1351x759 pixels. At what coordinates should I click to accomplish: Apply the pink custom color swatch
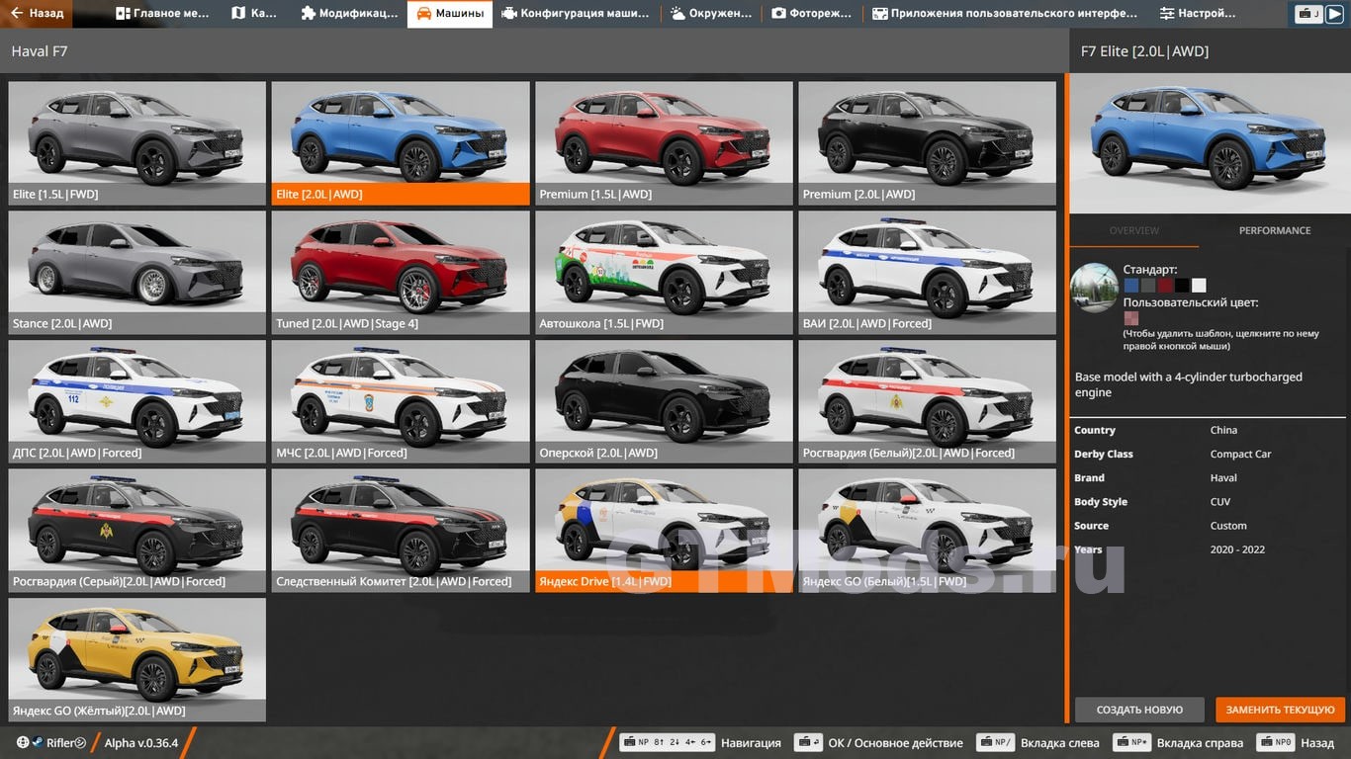coord(1131,319)
